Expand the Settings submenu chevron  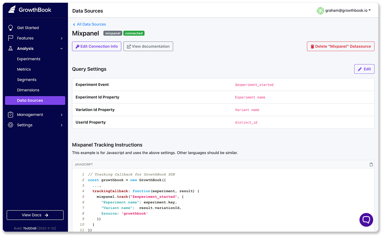coord(62,125)
